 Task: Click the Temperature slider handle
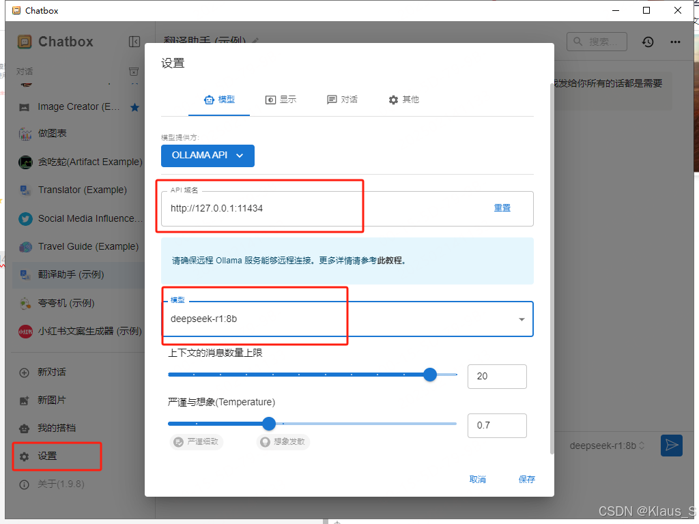269,424
